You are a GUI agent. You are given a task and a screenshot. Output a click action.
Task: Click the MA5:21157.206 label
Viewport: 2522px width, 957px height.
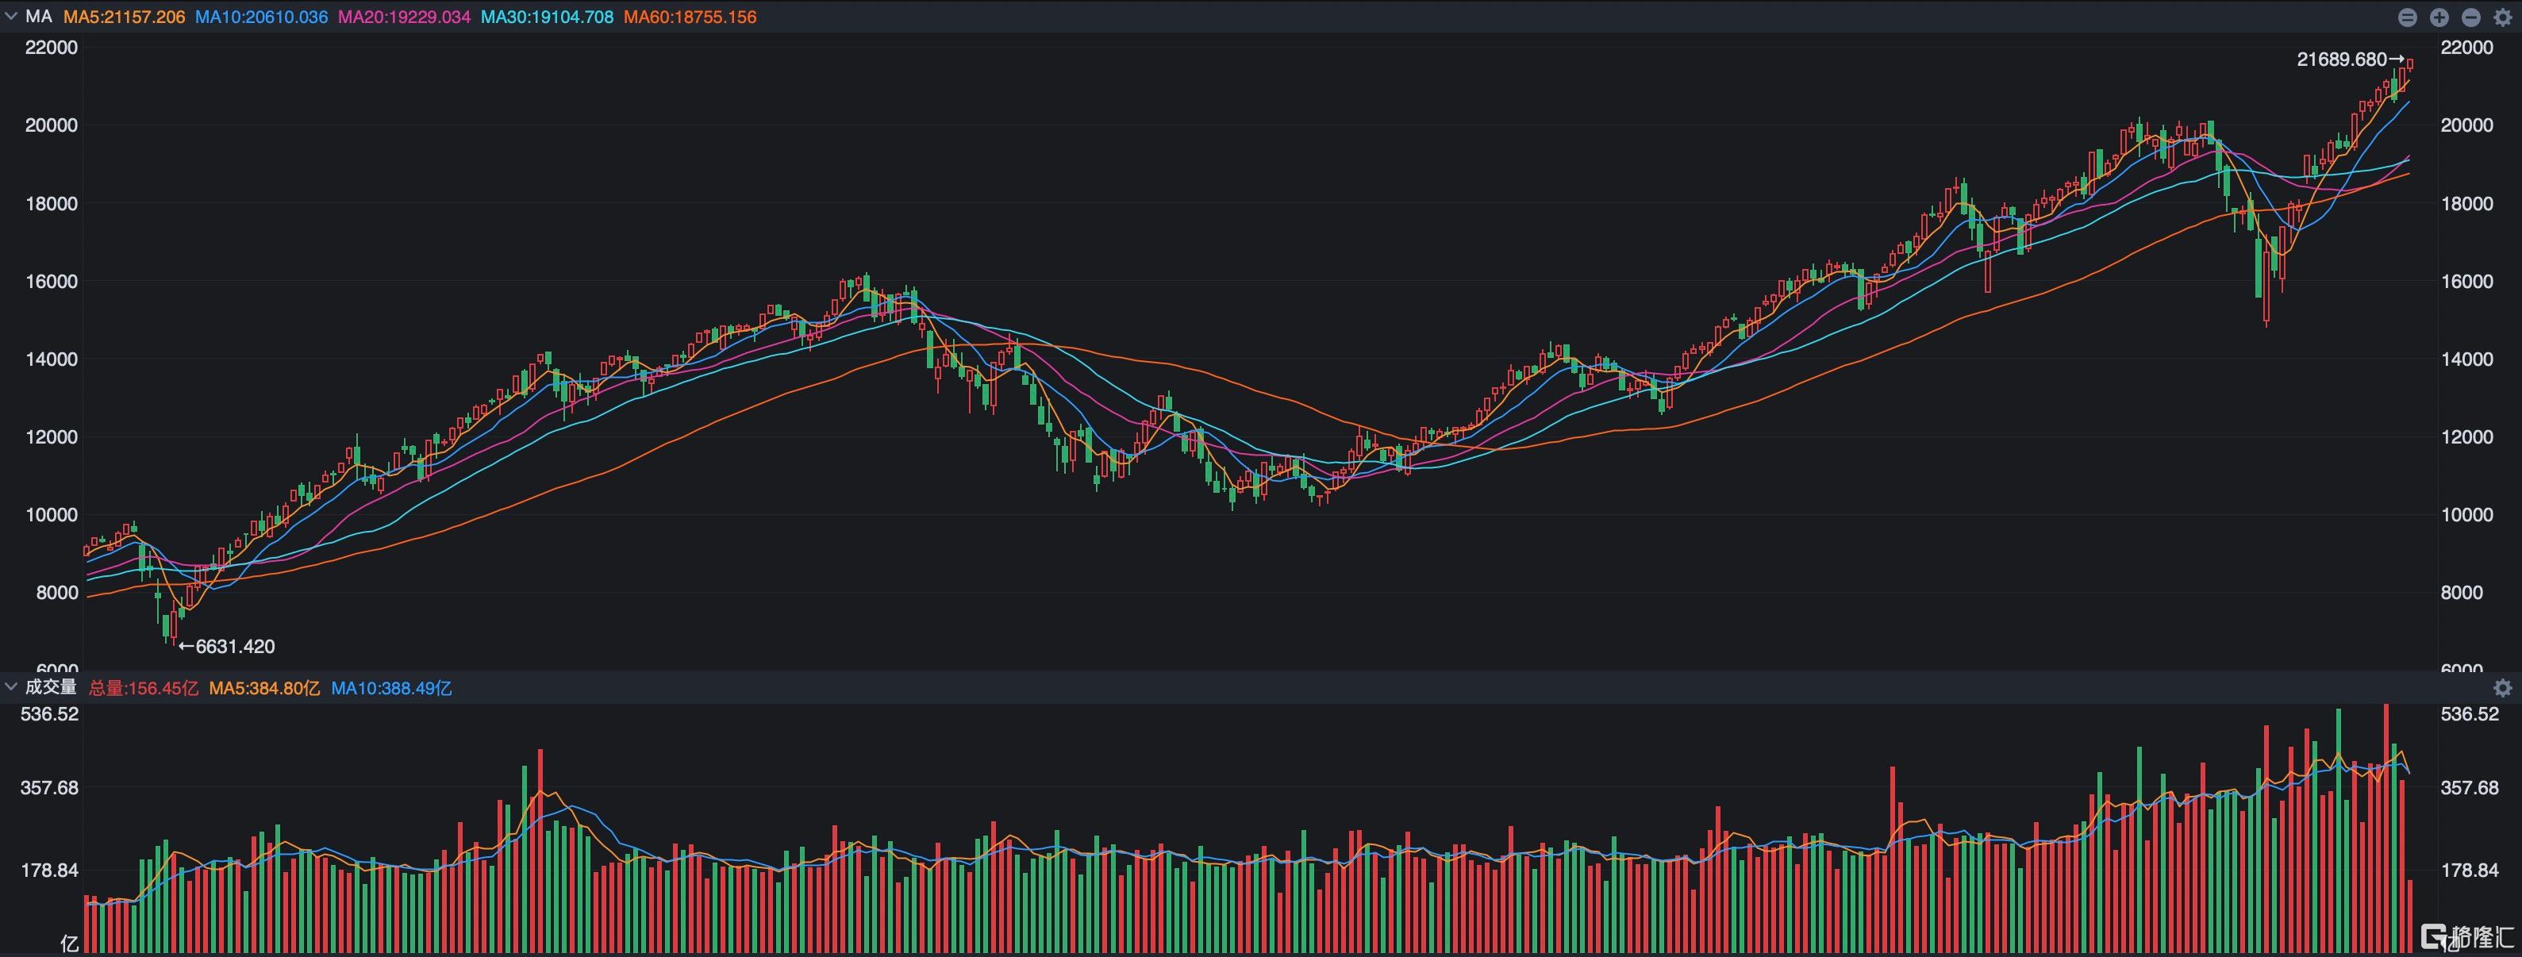click(125, 17)
